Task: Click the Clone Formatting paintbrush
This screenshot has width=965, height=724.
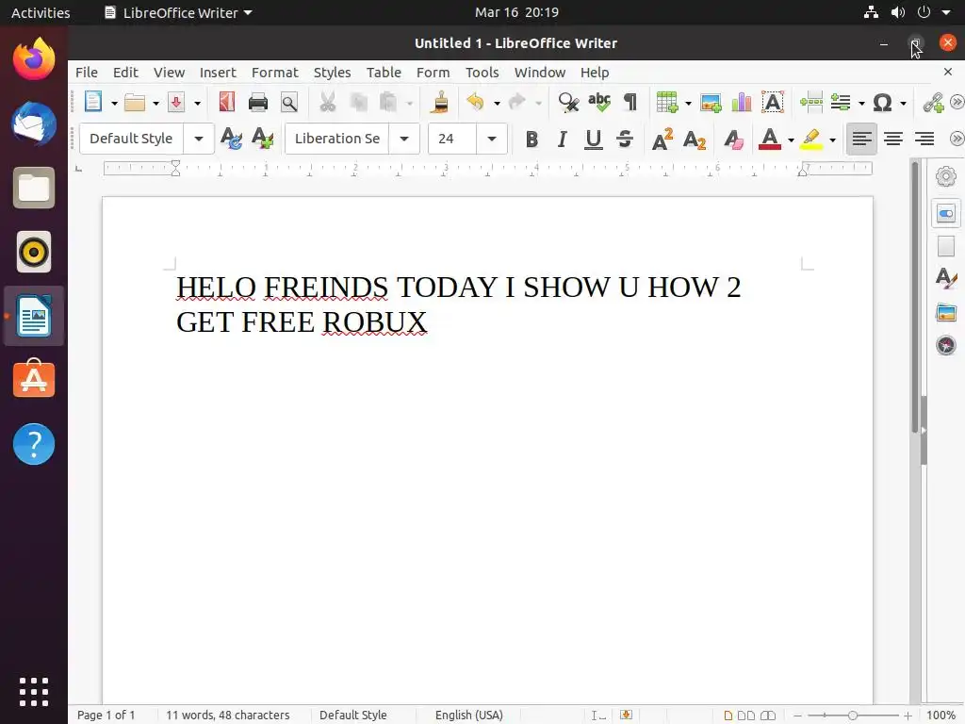Action: point(439,102)
